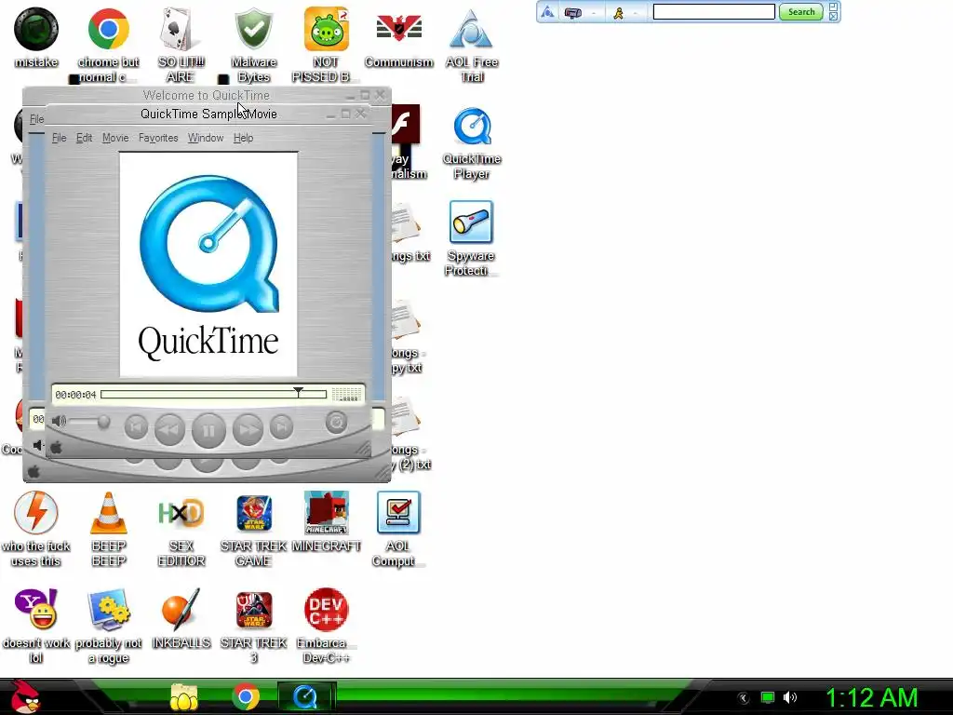Select the 'STAR TREK 3' desktop icon
Viewport: 953px width, 715px height.
[253, 625]
